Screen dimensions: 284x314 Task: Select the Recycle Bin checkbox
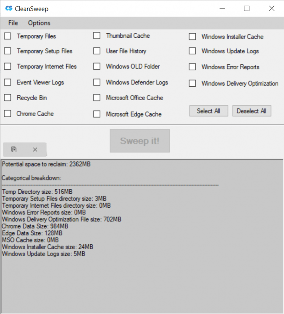coord(8,98)
